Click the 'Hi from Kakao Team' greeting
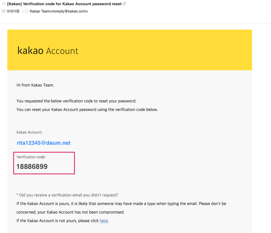This screenshot has width=271, height=233. tap(35, 85)
